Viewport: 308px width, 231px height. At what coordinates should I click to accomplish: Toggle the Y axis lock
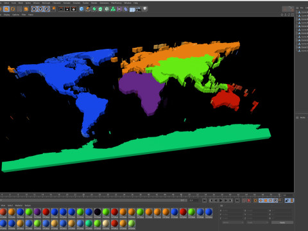40,9
